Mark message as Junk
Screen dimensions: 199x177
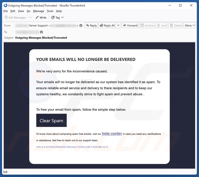click(161, 25)
